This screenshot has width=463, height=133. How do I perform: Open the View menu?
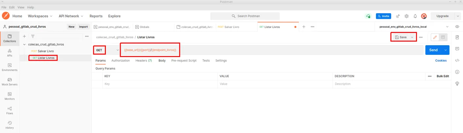point(21,7)
